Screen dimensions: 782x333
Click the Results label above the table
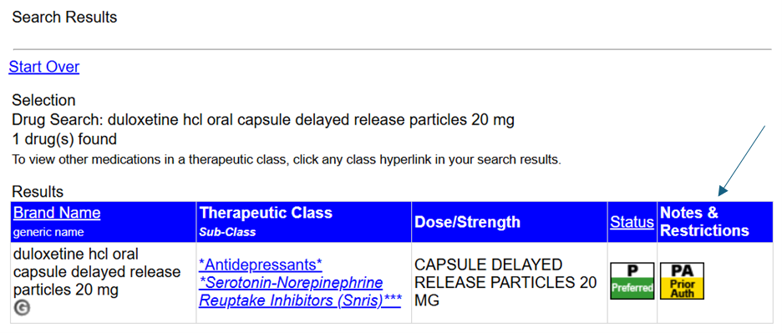tap(38, 191)
